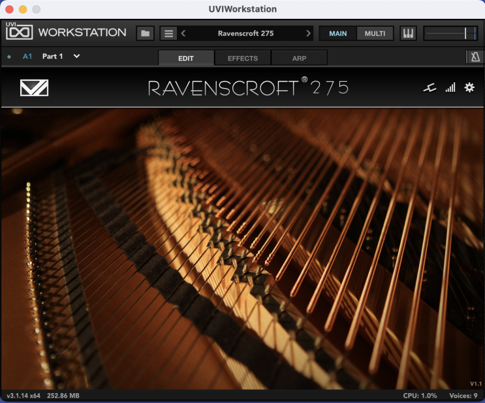Open Ravenscroft settings gear icon
Viewport: 485px width, 403px height.
click(x=469, y=88)
